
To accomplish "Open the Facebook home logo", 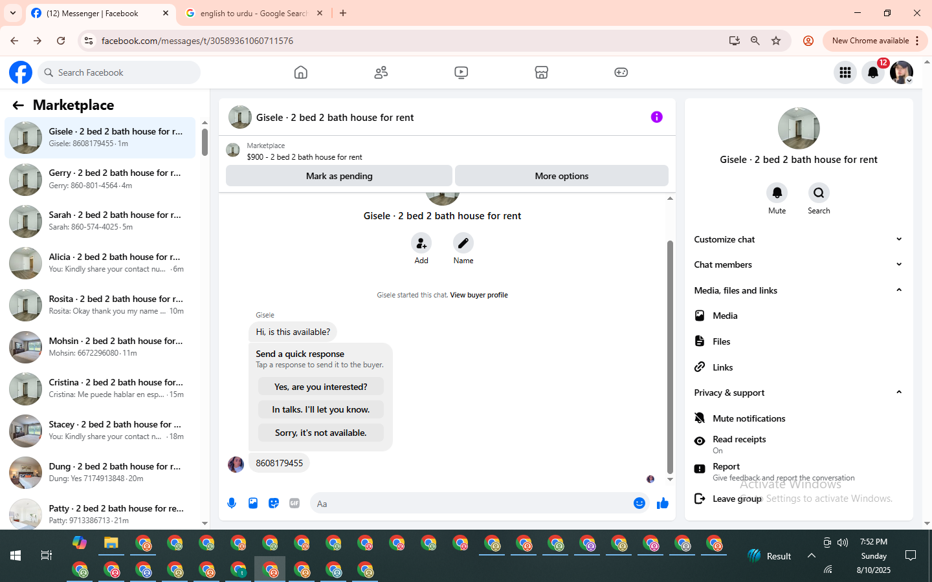I will point(21,72).
